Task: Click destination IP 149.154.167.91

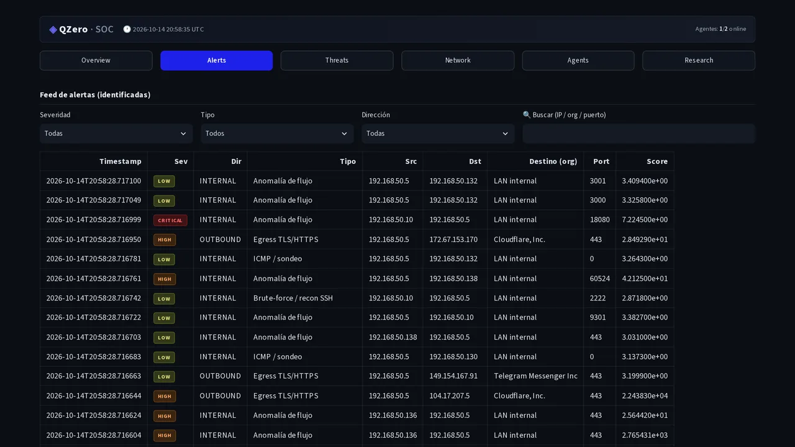Action: (453, 376)
